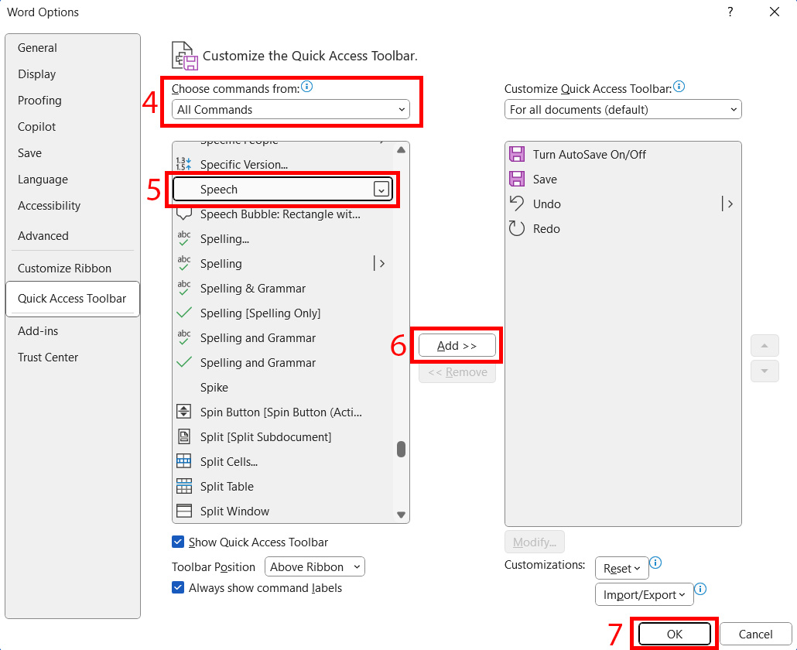Click the OK button
Image resolution: width=797 pixels, height=650 pixels.
[x=675, y=634]
